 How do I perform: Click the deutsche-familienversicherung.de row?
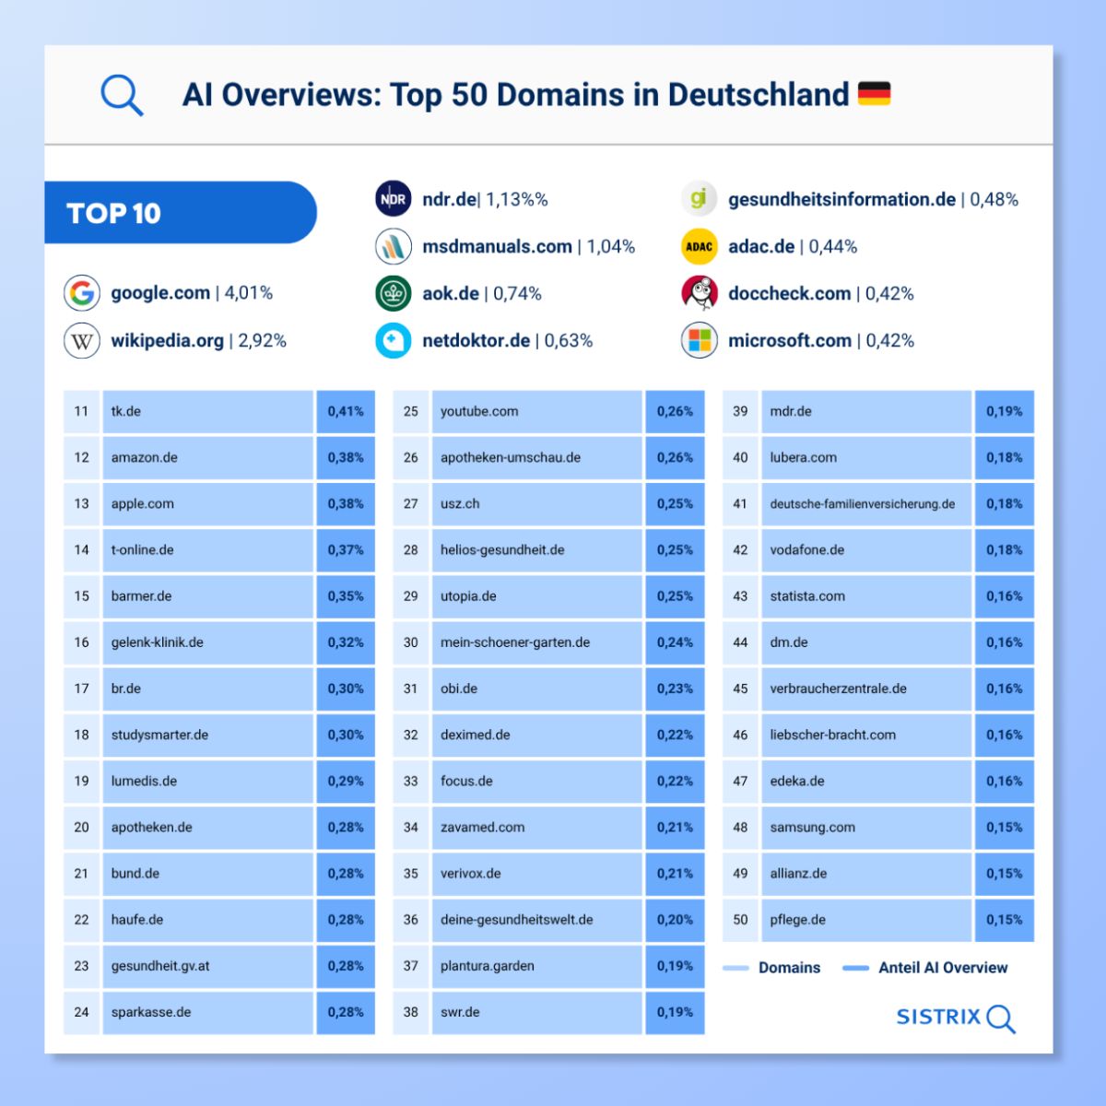pos(878,503)
